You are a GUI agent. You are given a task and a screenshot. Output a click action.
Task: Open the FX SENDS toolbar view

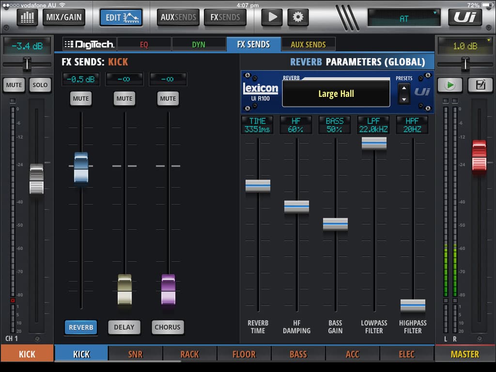225,17
